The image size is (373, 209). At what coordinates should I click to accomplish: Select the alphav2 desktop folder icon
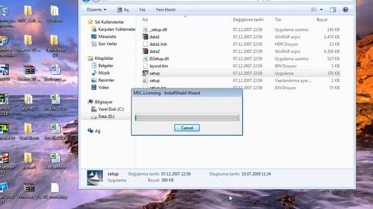[x=29, y=99]
